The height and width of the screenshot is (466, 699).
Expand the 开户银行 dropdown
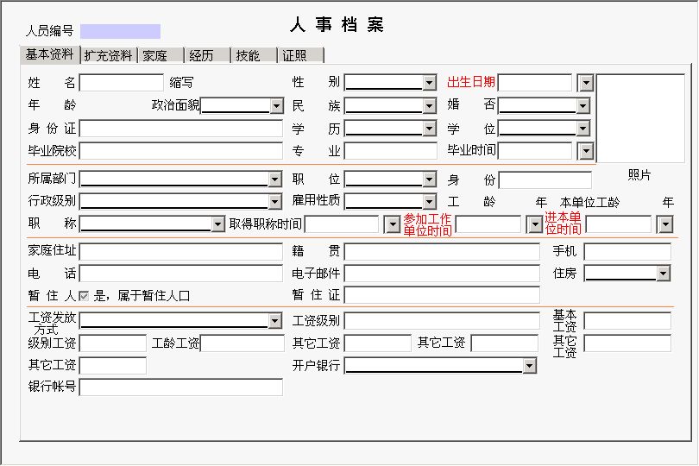pyautogui.click(x=530, y=366)
